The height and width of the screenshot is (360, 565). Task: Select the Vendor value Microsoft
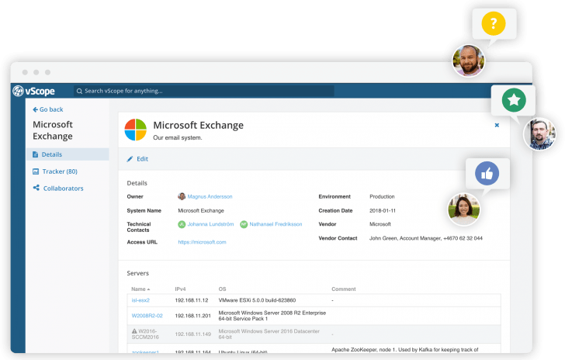tap(380, 224)
